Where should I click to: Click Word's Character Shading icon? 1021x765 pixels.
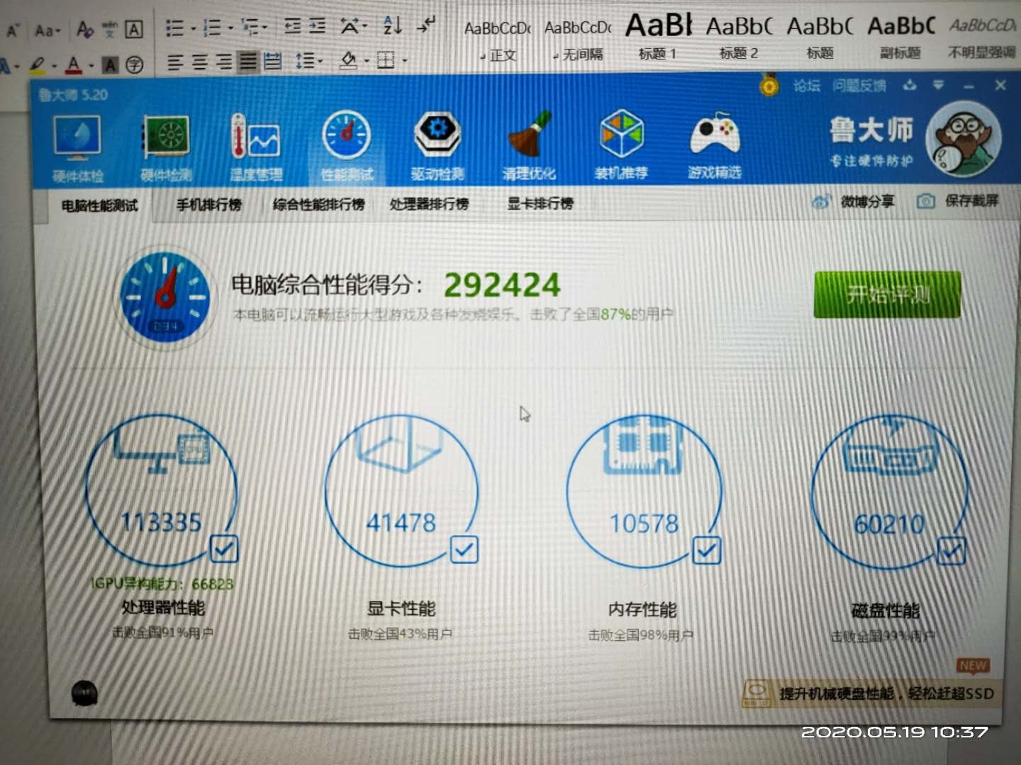point(110,65)
